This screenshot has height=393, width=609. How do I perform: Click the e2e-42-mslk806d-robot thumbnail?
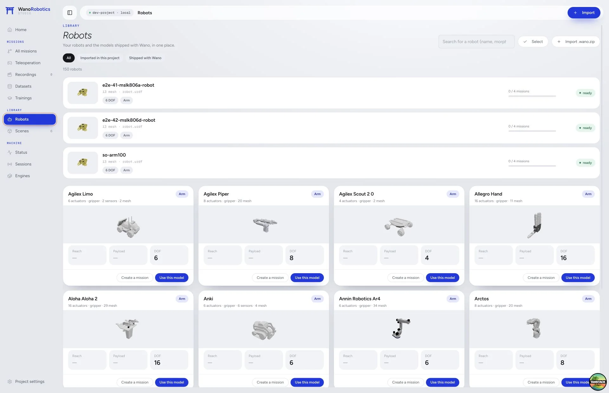click(83, 128)
